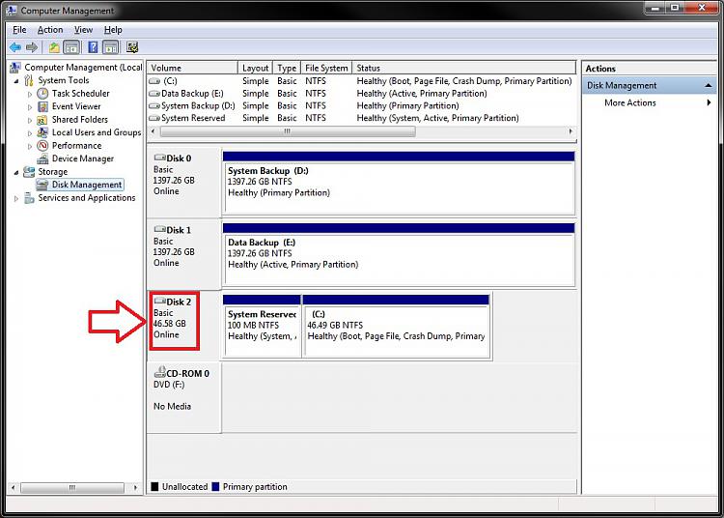
Task: Click tree pane scrollbar right arrow
Action: [135, 487]
